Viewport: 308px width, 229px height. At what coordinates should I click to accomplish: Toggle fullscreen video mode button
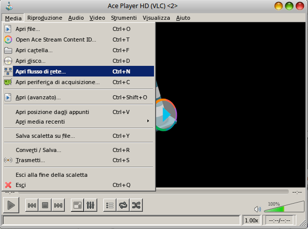[77, 205]
